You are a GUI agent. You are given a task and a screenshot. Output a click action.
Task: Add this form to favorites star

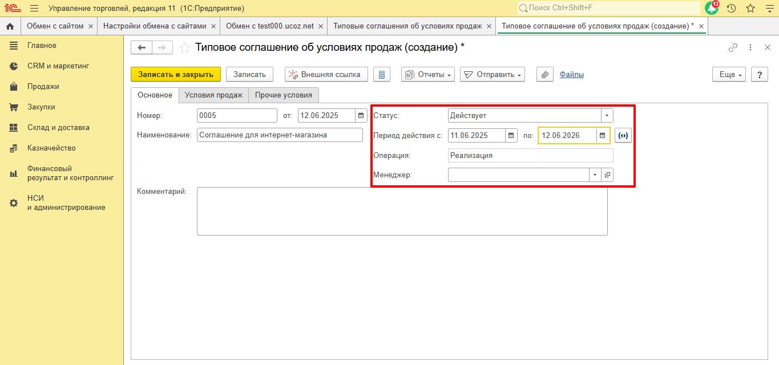[x=184, y=48]
